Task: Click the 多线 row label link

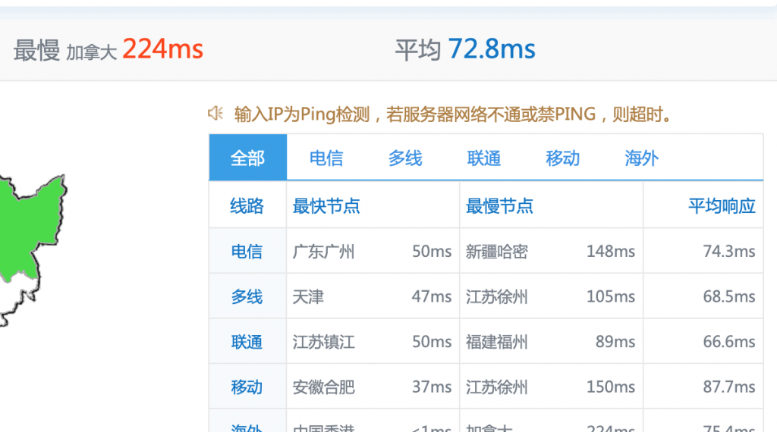Action: click(x=247, y=297)
